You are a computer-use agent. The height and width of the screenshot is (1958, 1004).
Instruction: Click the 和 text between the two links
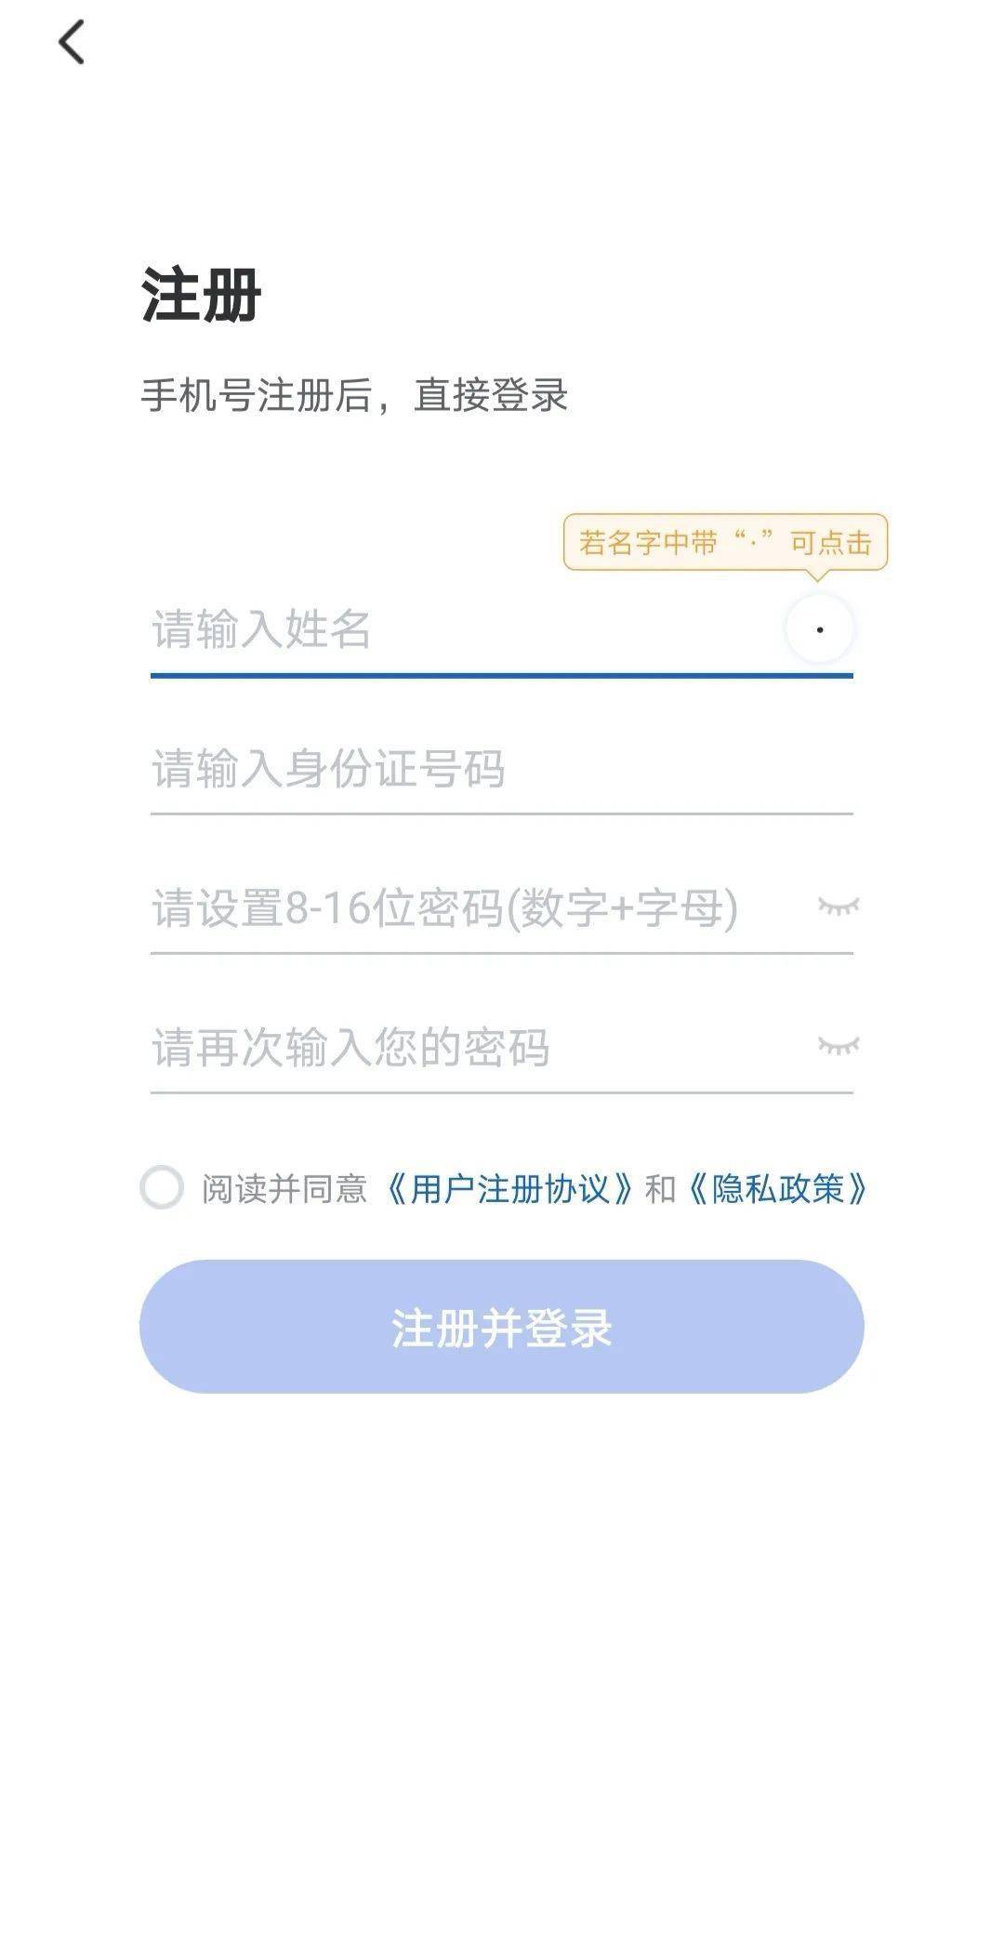tap(660, 1188)
